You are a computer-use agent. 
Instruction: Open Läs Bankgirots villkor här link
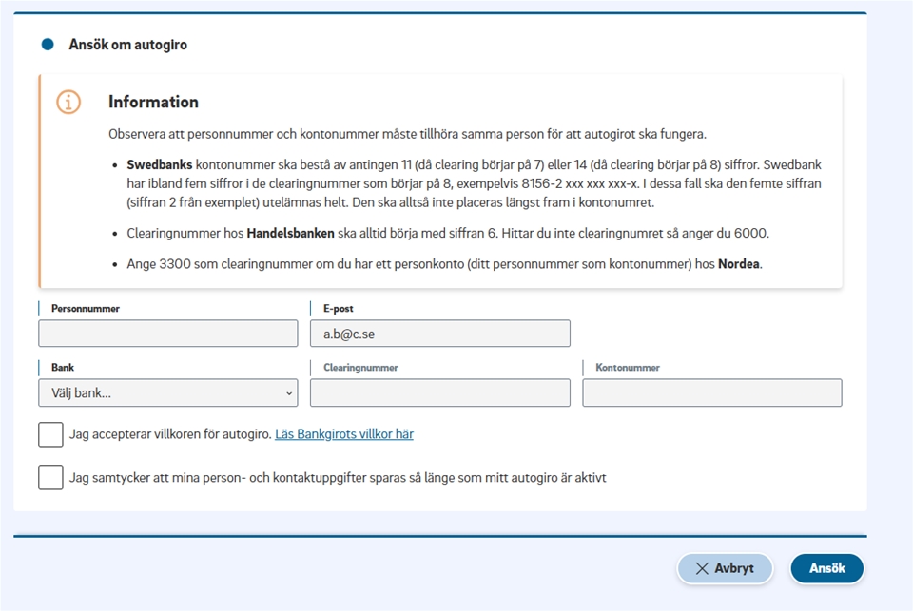[344, 434]
